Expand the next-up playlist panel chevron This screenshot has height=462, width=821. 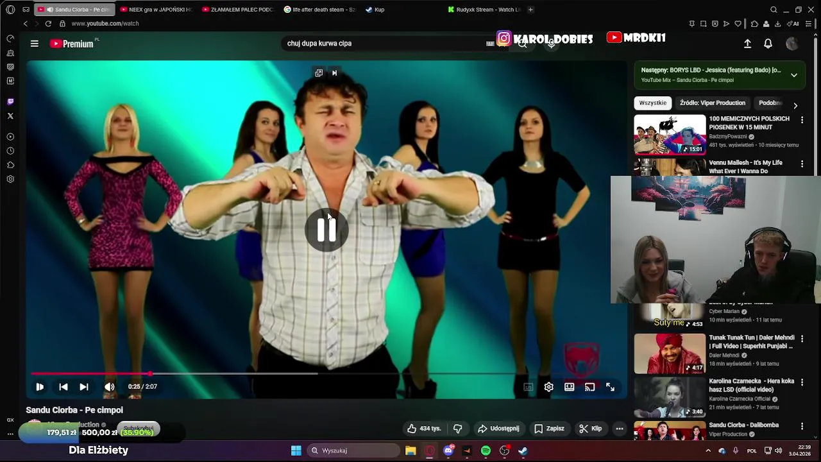coord(793,75)
